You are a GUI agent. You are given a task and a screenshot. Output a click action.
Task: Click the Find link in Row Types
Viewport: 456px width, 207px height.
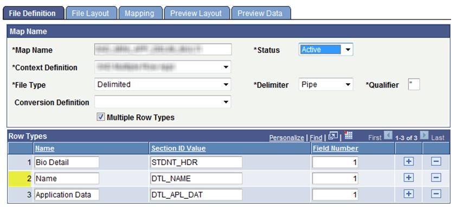click(316, 137)
